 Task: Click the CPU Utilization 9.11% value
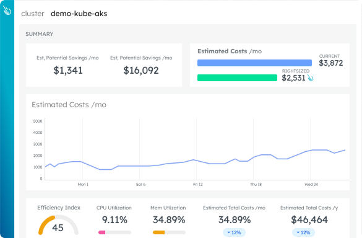pyautogui.click(x=114, y=220)
